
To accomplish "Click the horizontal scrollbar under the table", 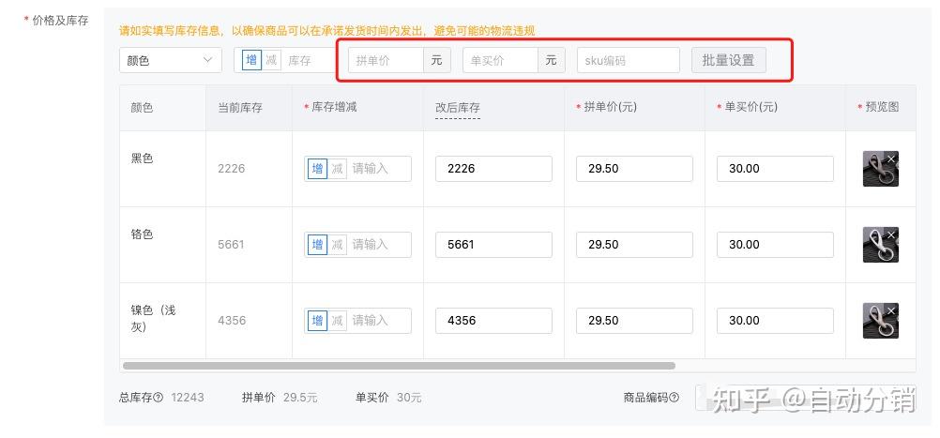I will tap(399, 366).
